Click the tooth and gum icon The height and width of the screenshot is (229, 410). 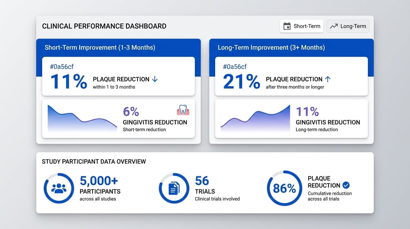pyautogui.click(x=183, y=110)
